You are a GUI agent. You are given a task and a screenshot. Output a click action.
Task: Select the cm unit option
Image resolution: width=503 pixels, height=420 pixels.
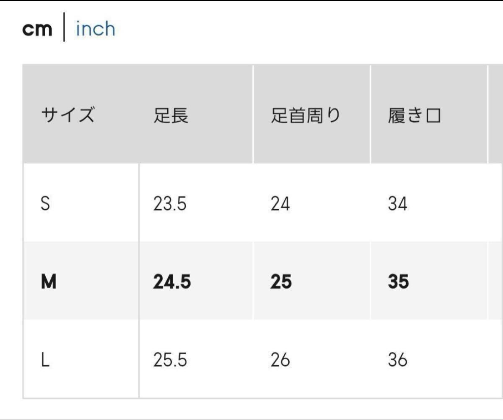click(37, 29)
